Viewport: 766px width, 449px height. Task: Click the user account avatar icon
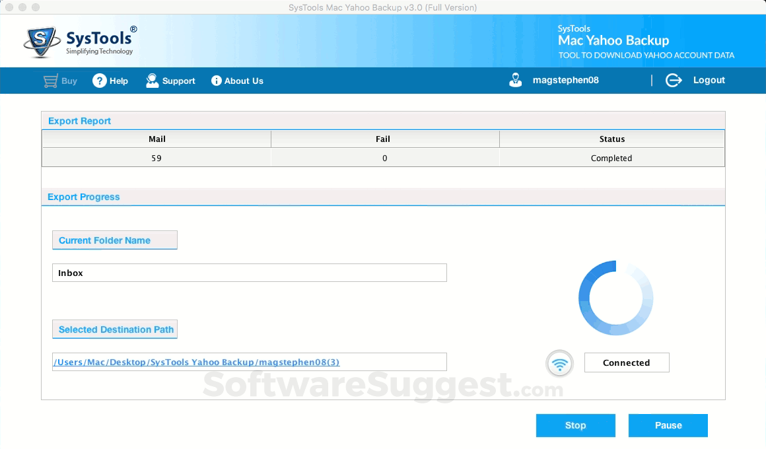coord(515,80)
